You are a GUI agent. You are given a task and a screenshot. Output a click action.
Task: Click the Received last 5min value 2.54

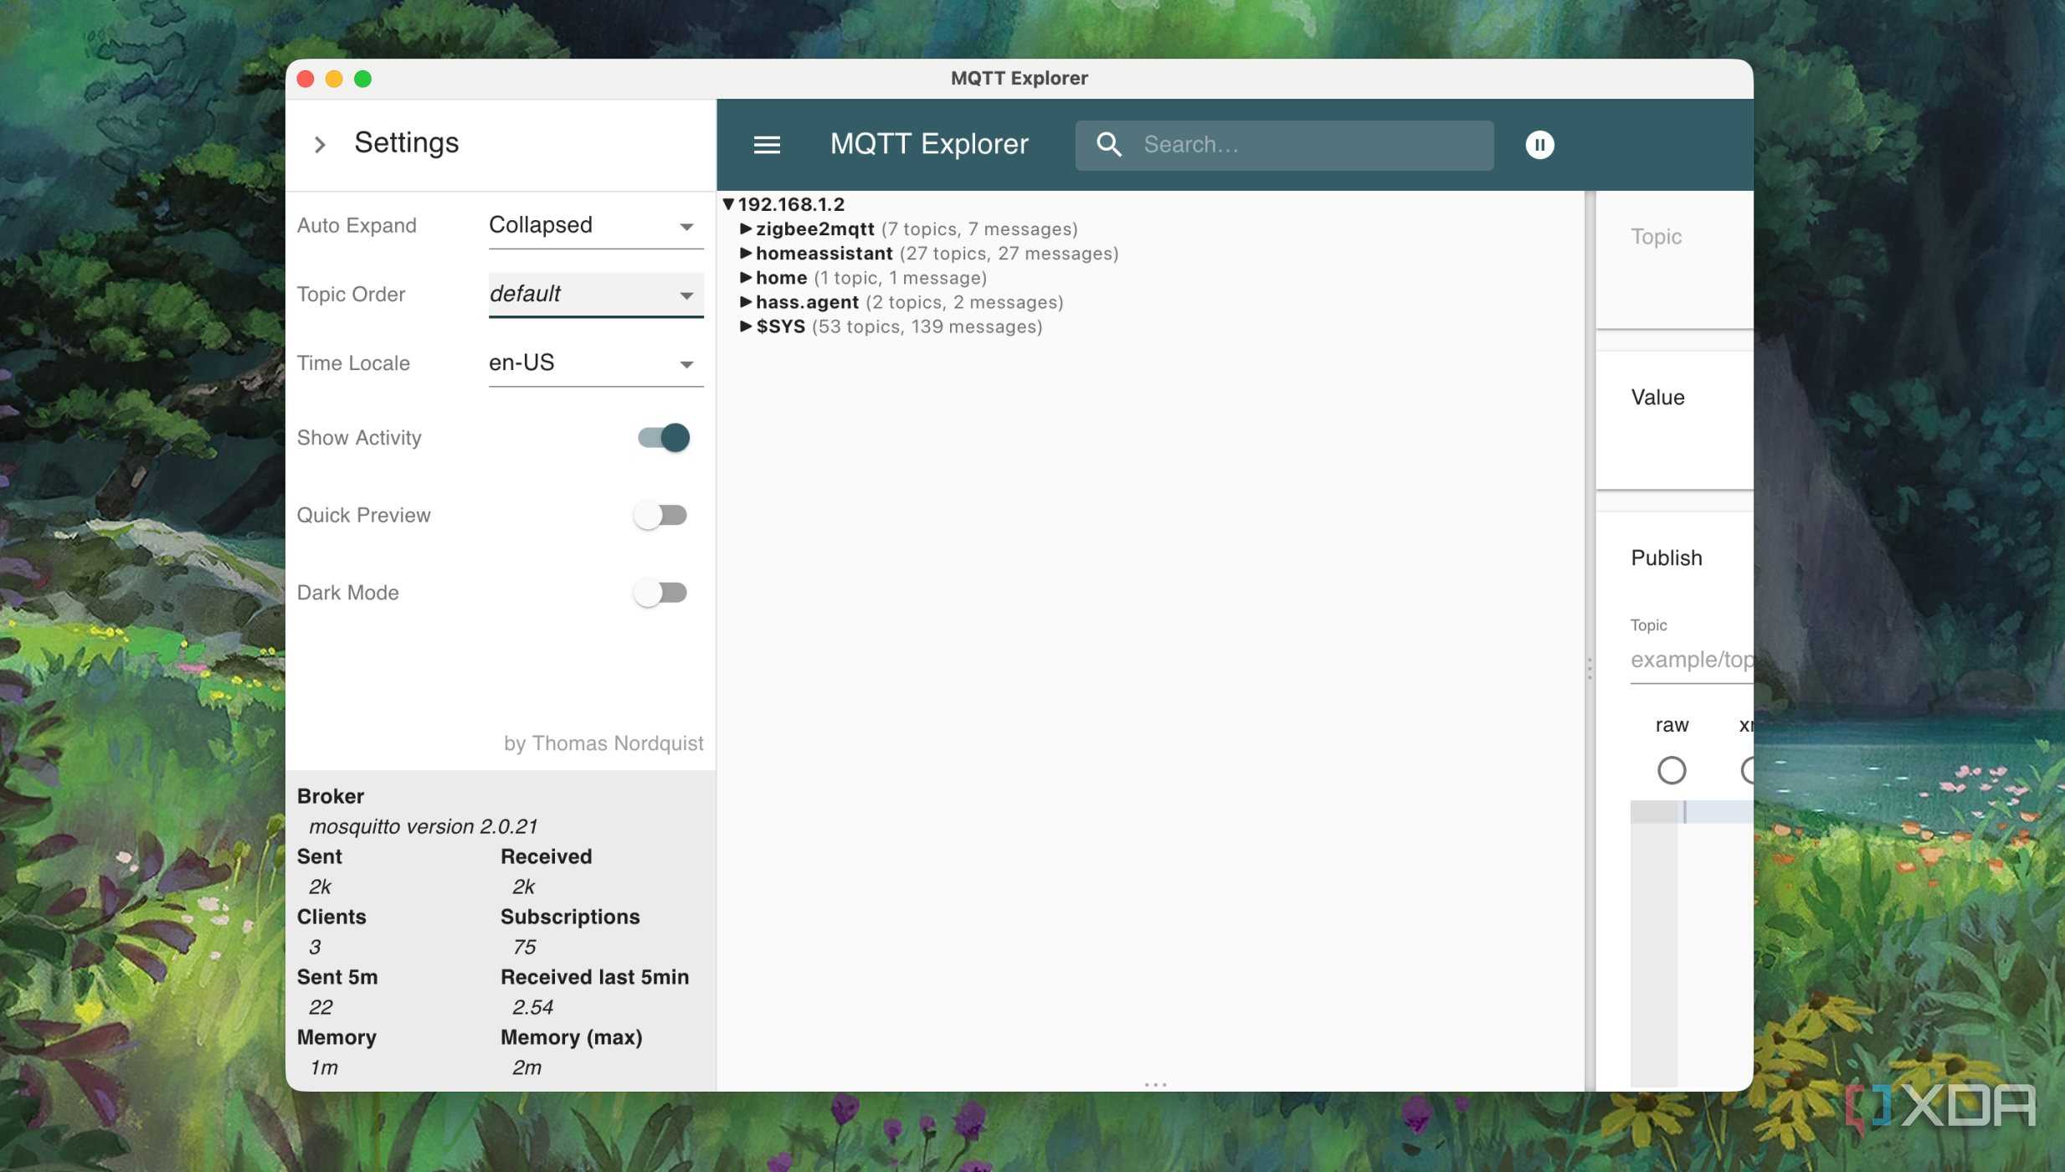pos(532,1007)
